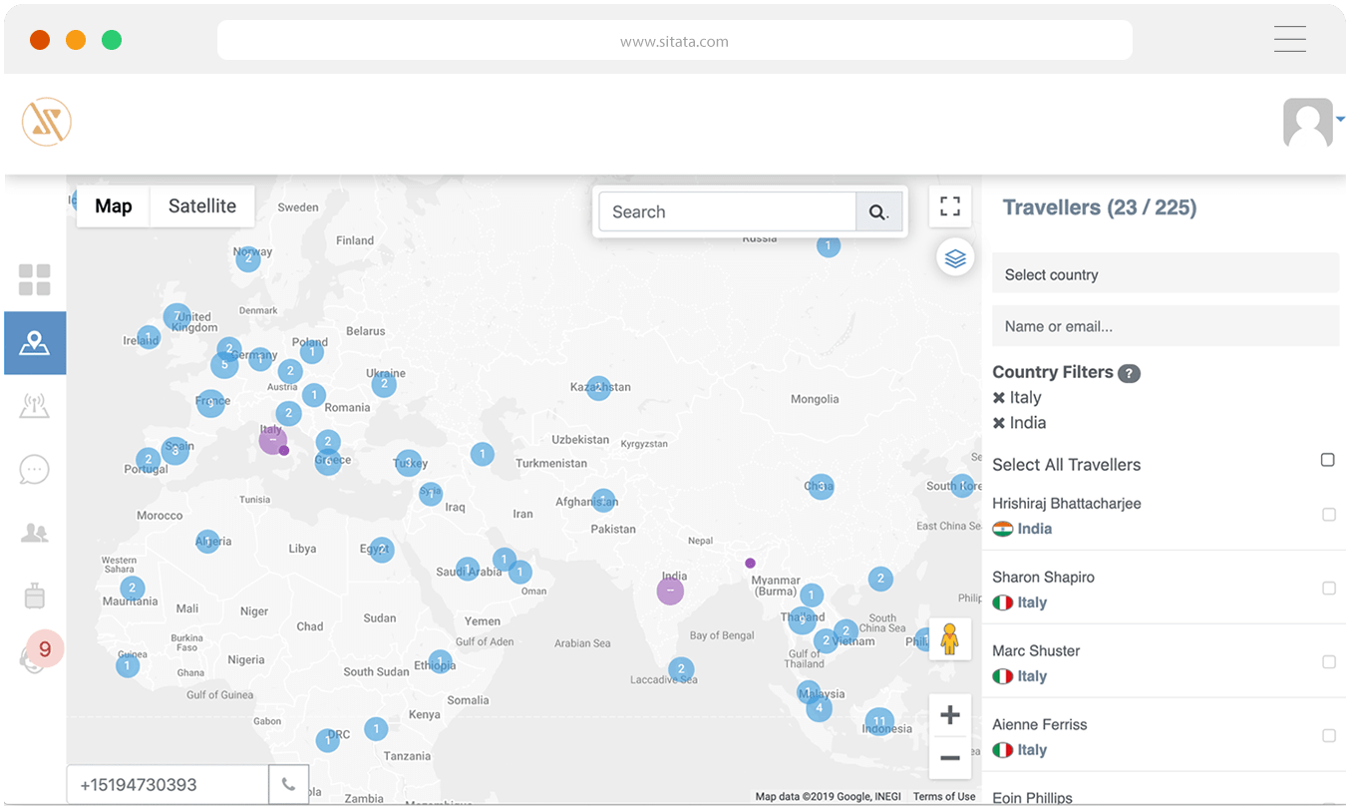The image size is (1350, 806).
Task: Check the Select All Travellers checkbox
Action: 1327,460
